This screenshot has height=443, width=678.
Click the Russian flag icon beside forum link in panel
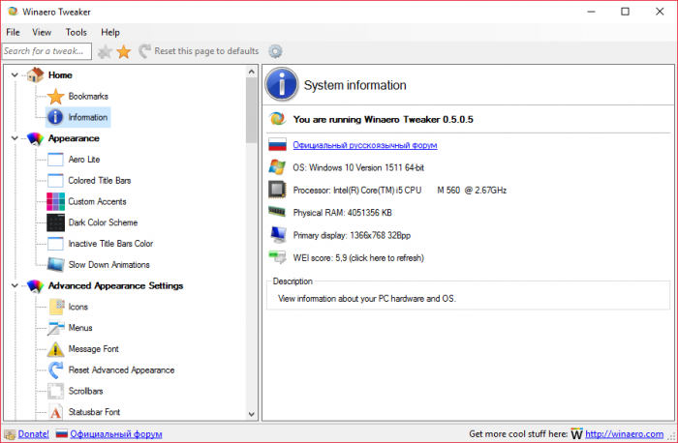(x=277, y=145)
